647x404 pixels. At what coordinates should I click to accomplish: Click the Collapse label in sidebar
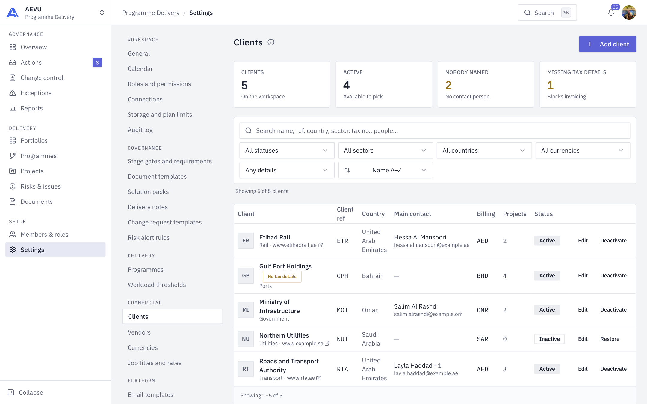pyautogui.click(x=31, y=393)
